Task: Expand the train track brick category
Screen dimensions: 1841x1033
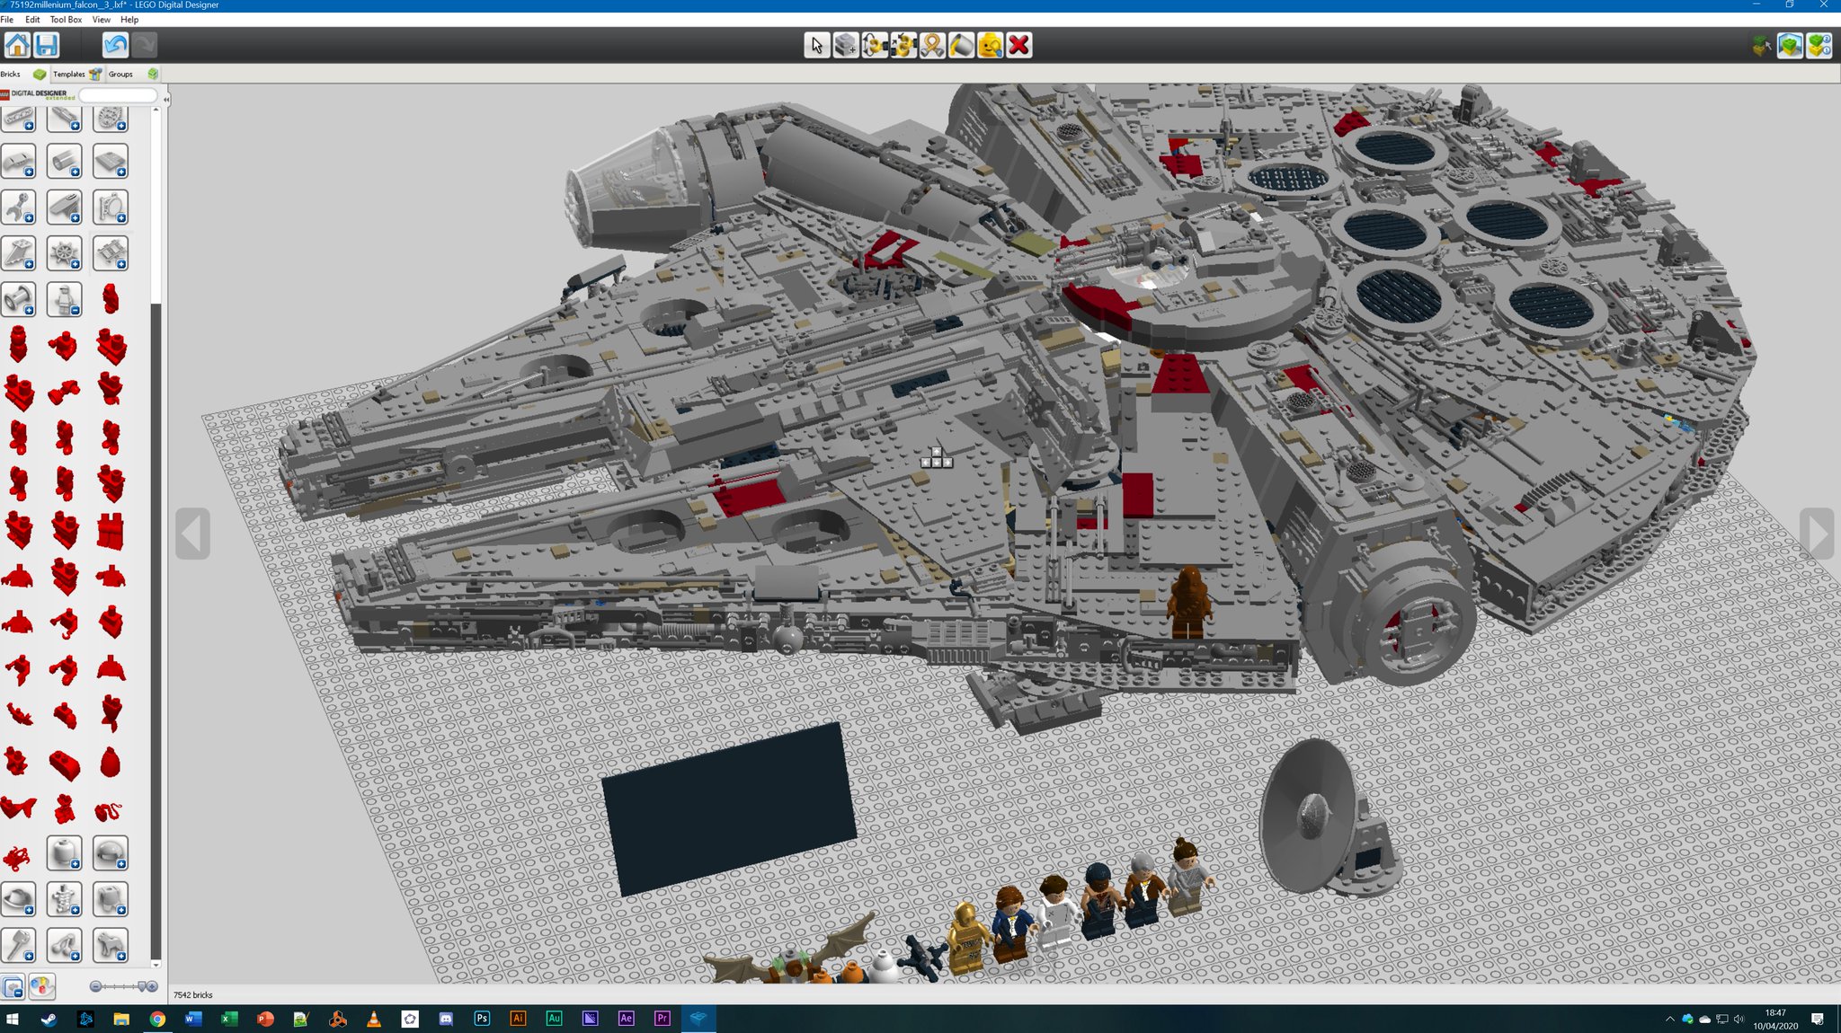Action: tap(110, 253)
